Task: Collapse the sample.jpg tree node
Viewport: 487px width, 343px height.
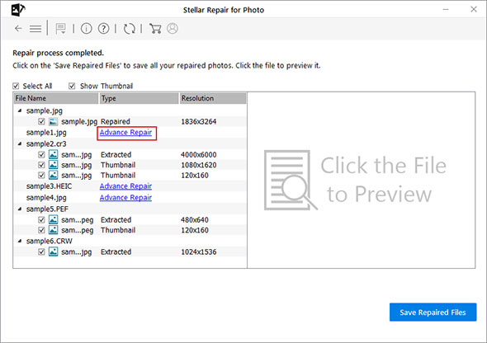Action: [20, 110]
